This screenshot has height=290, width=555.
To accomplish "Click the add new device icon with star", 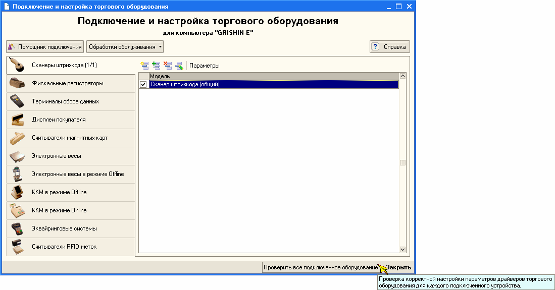I will [x=145, y=66].
